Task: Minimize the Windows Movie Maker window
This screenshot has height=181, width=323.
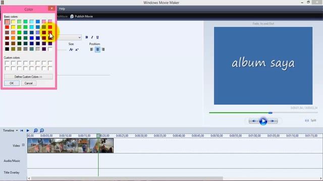Action: pos(302,3)
